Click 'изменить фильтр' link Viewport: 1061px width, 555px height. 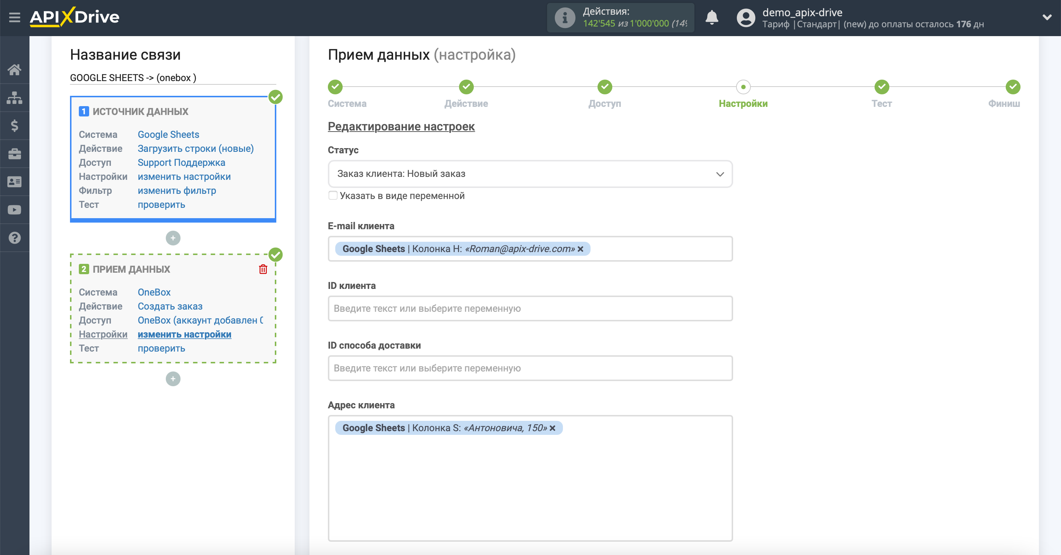(x=177, y=191)
